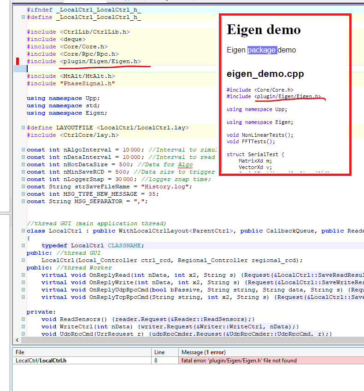The image size is (364, 391).
Task: Click the gutter marker beside nAlgoInterval constant
Action: 23,150
